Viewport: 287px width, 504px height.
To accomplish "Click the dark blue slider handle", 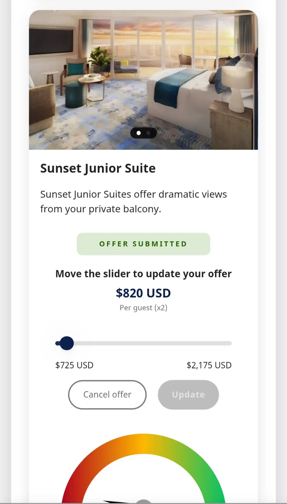I will tap(67, 343).
